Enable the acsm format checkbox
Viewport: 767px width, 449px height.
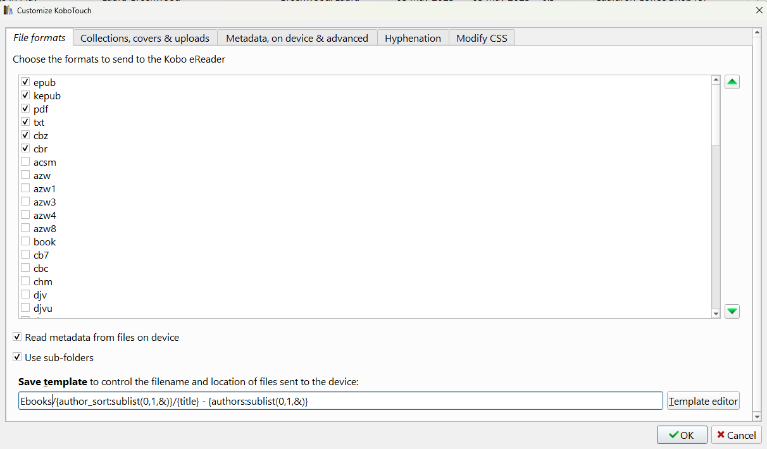[x=25, y=162]
